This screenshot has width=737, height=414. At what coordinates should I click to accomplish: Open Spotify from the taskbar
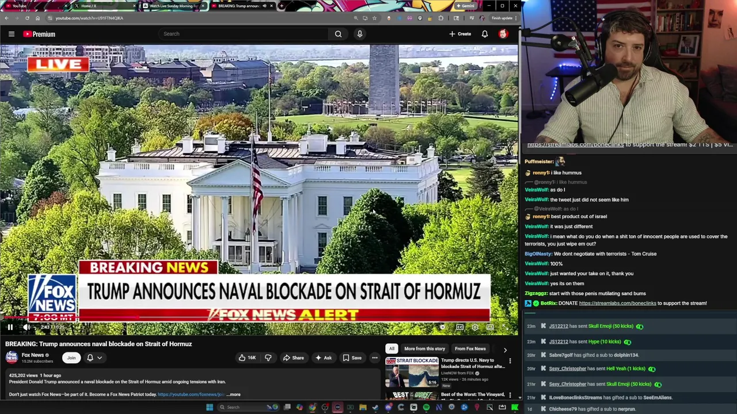point(426,407)
